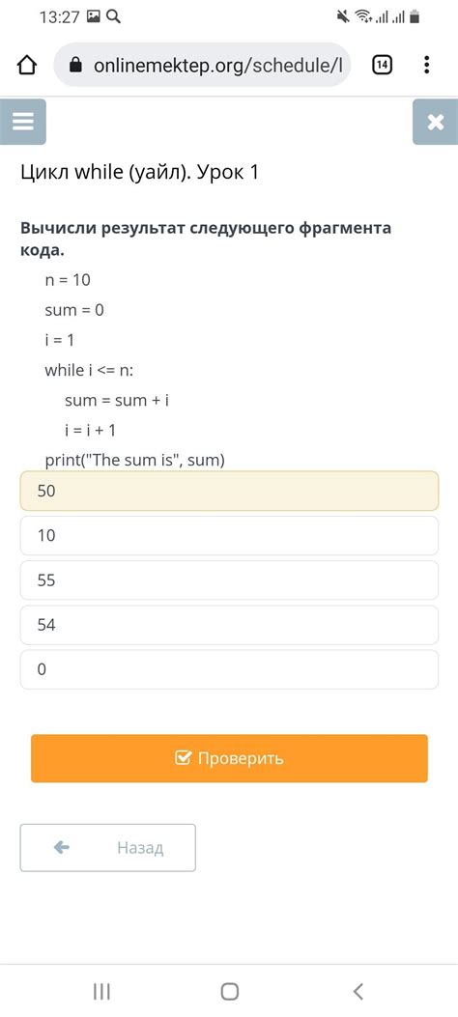Tap the search icon in the status bar
Screen dimensions: 458x1017
click(113, 17)
